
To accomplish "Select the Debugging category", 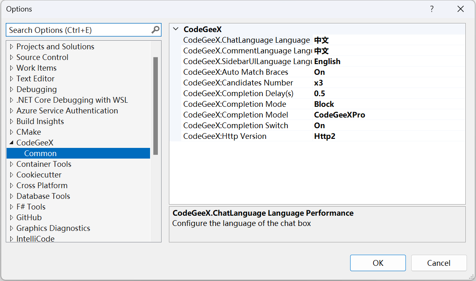I will pyautogui.click(x=36, y=90).
